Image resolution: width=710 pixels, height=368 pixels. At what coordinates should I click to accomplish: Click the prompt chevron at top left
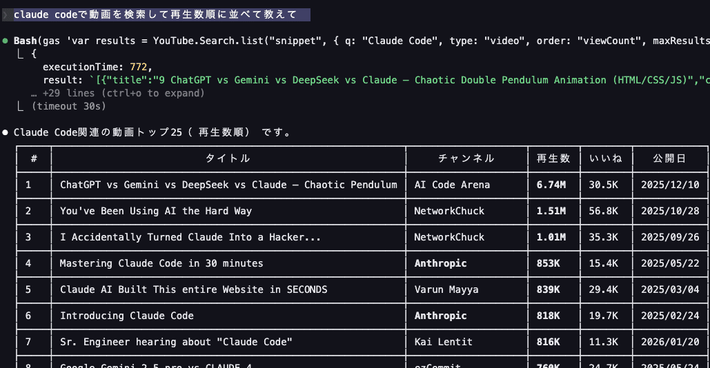click(x=6, y=14)
